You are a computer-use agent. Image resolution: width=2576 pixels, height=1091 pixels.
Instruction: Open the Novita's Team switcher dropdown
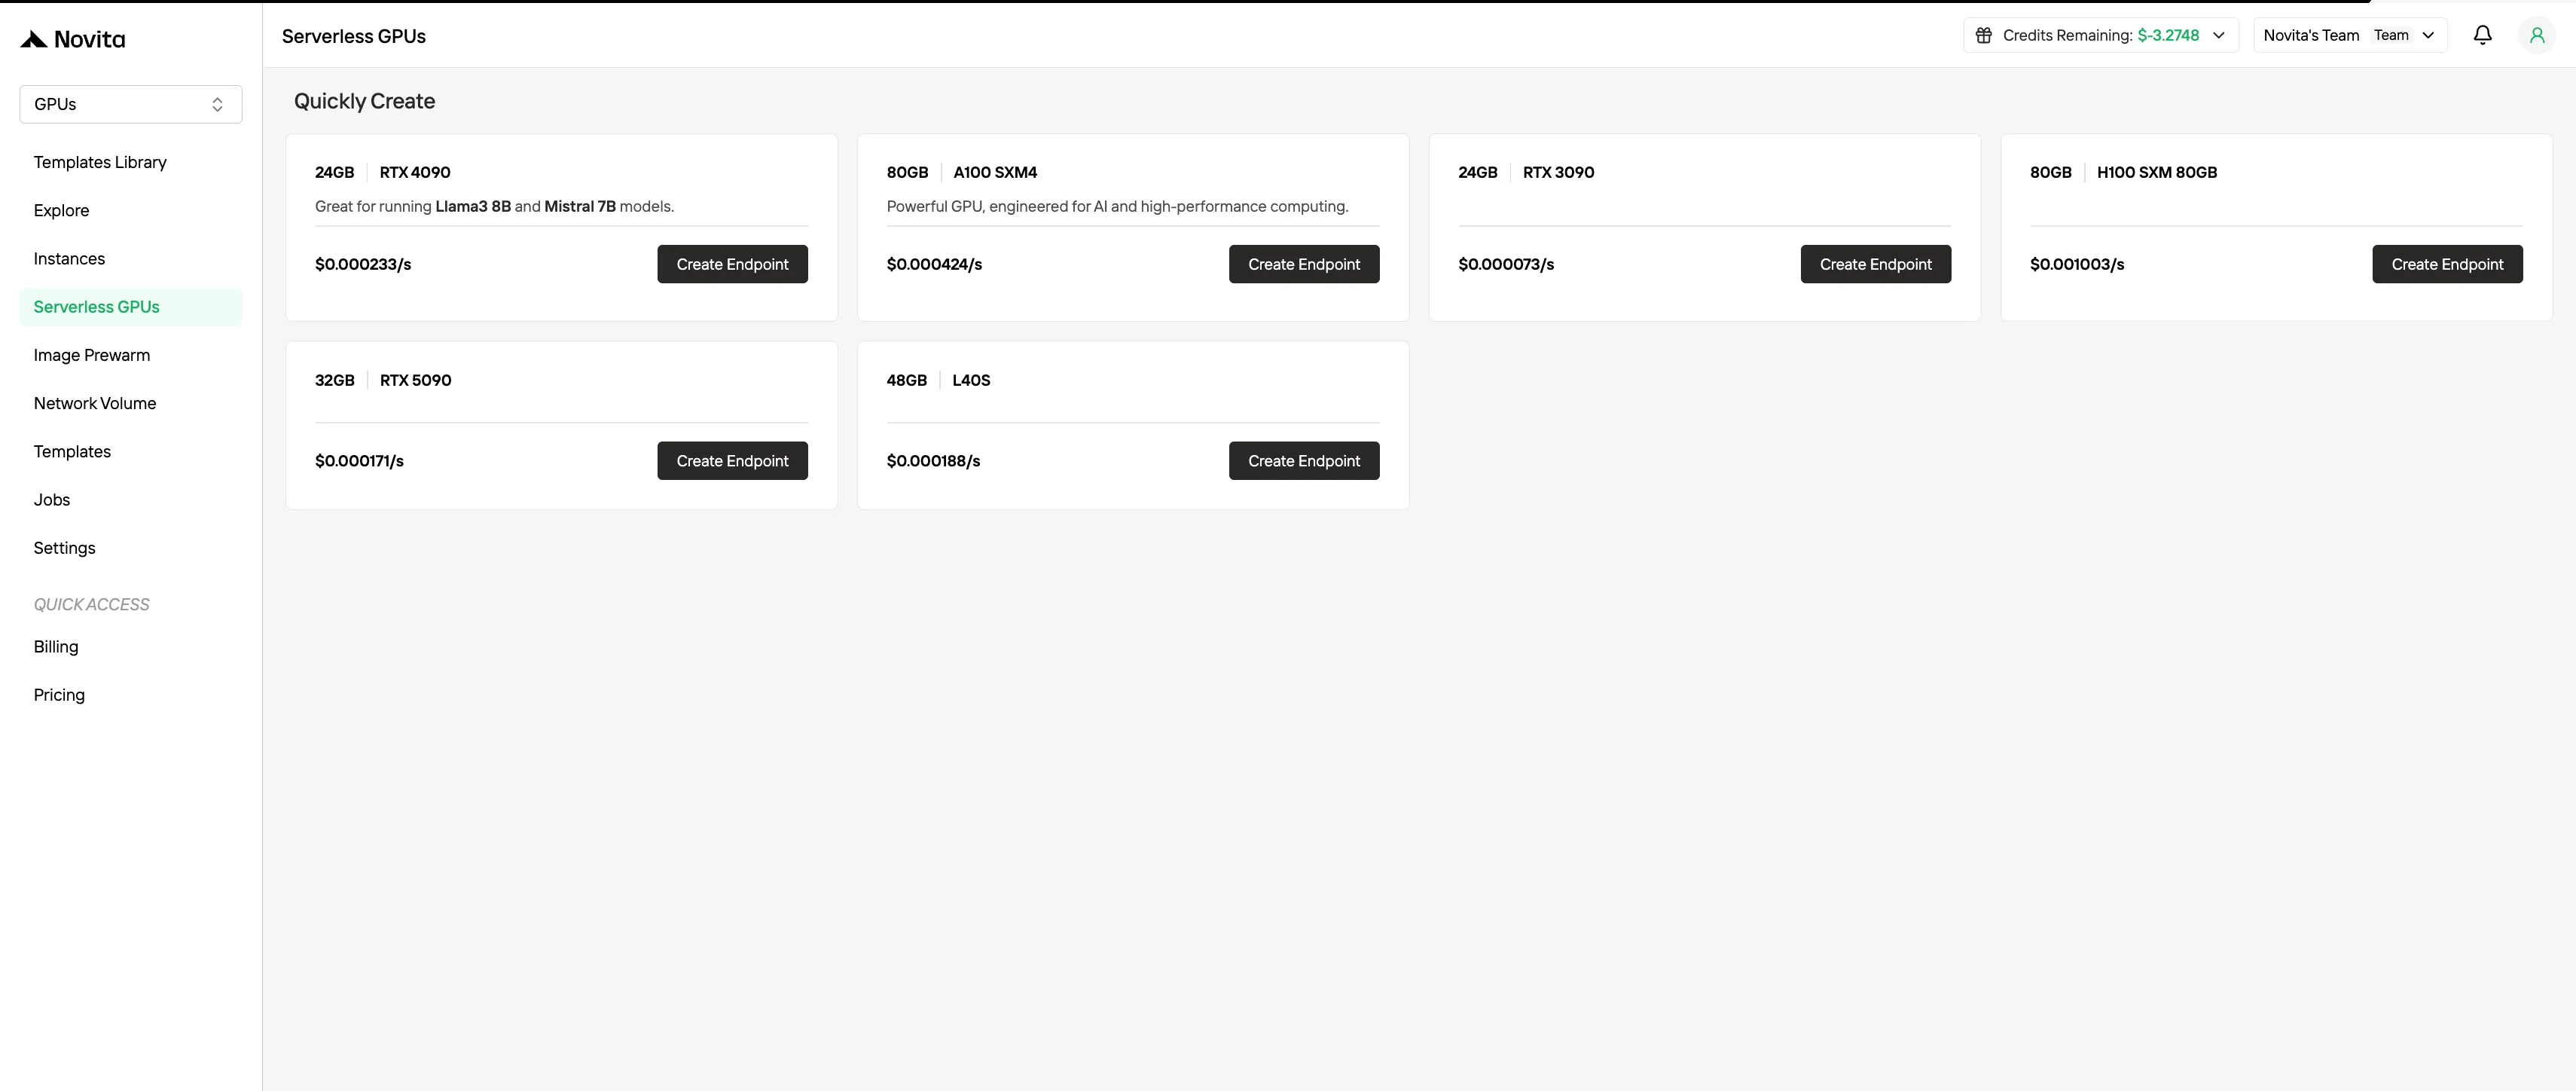(2350, 35)
